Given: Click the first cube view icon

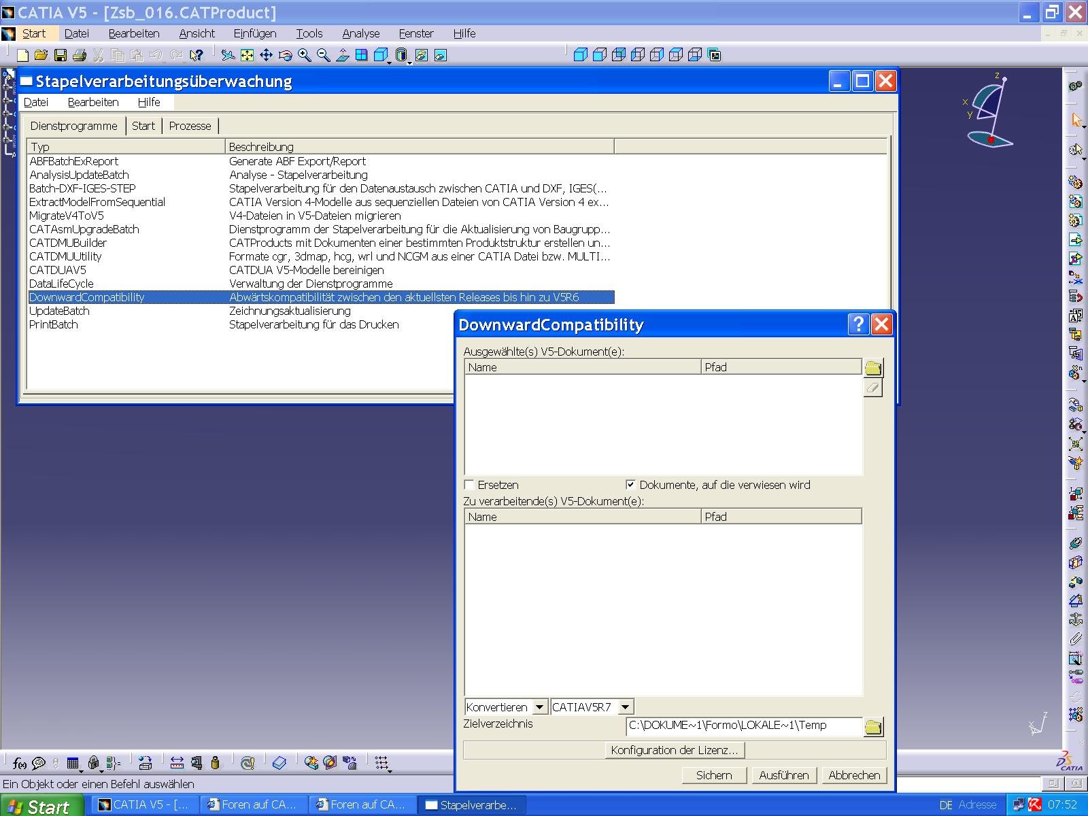Looking at the screenshot, I should click(x=580, y=55).
